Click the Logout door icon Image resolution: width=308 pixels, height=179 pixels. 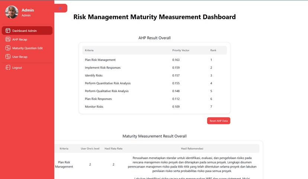[8, 68]
